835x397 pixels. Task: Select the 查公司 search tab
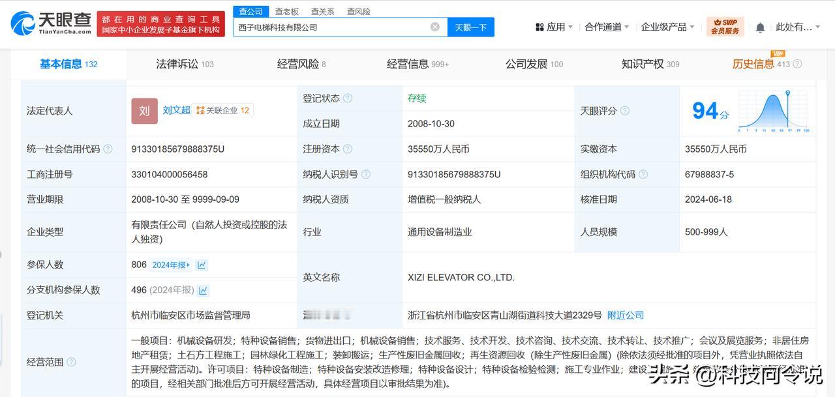(251, 11)
